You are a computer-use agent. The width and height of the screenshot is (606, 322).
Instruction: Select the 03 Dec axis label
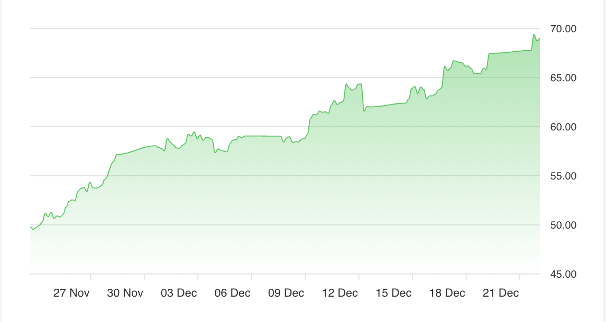pos(179,293)
